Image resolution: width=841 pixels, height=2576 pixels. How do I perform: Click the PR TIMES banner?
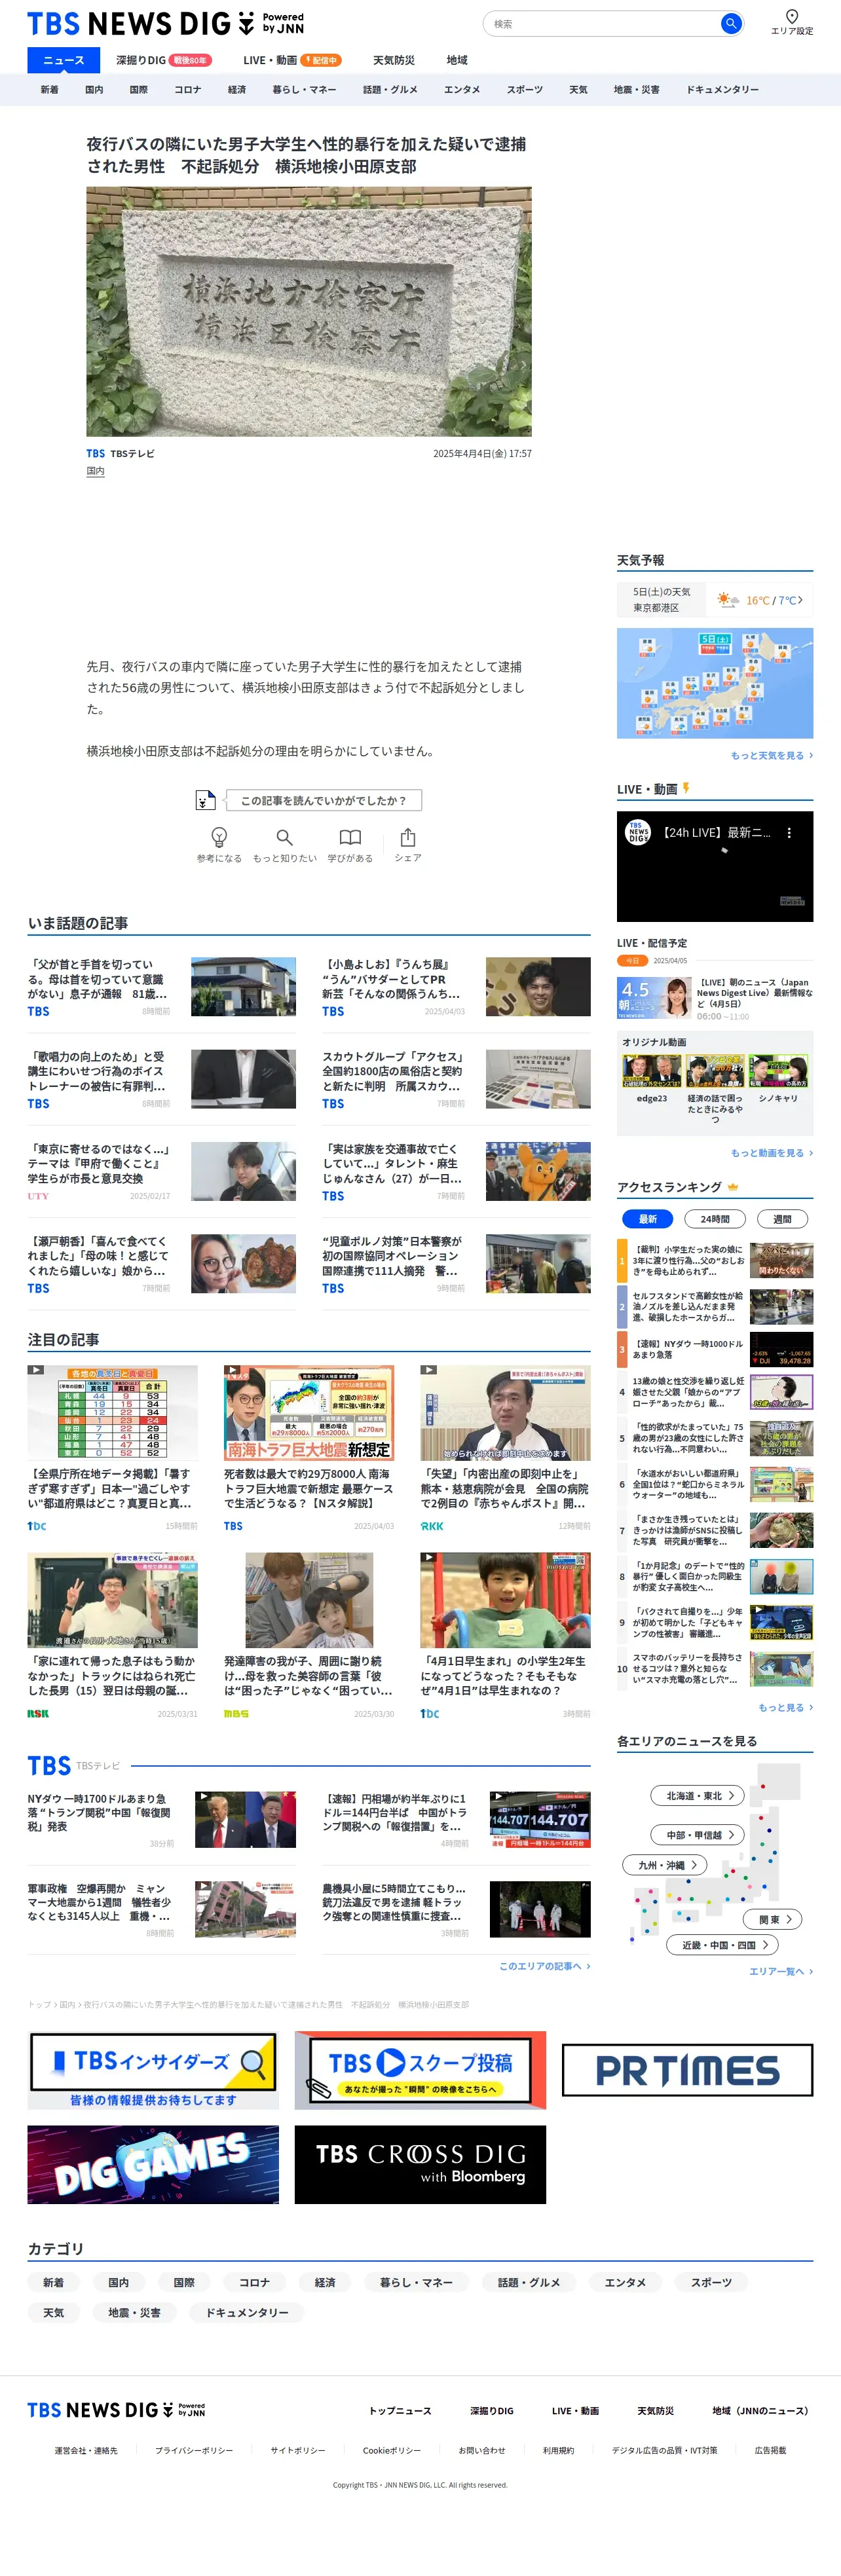[687, 2070]
